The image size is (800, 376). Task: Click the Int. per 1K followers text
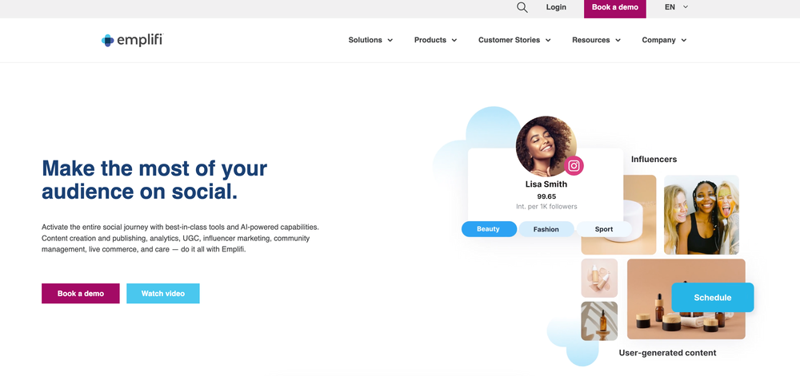(x=546, y=207)
